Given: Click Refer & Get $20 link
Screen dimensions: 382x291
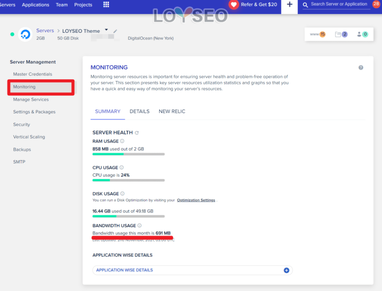Looking at the screenshot, I should click(x=259, y=4).
